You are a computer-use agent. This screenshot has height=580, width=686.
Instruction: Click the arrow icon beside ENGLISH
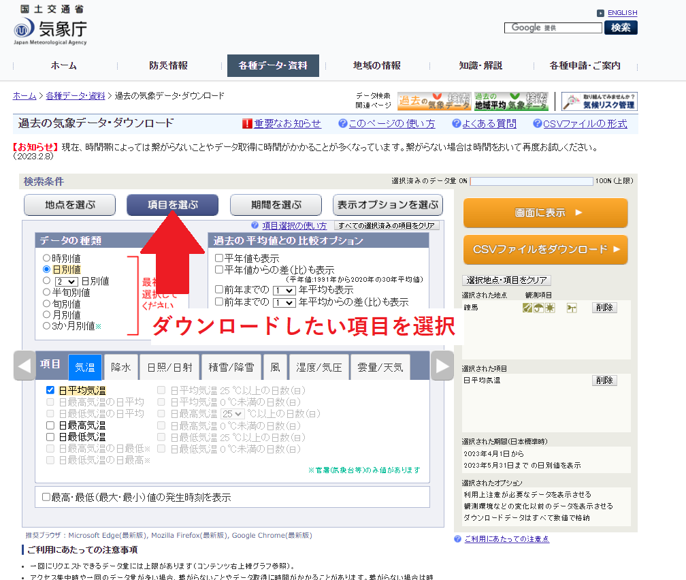601,13
